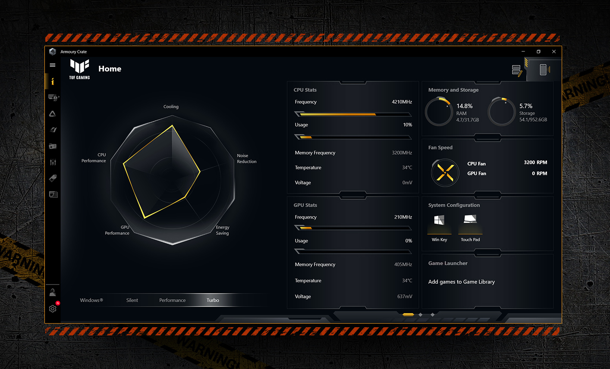This screenshot has width=610, height=369.
Task: Open the hamburger navigation menu
Action: pyautogui.click(x=53, y=65)
